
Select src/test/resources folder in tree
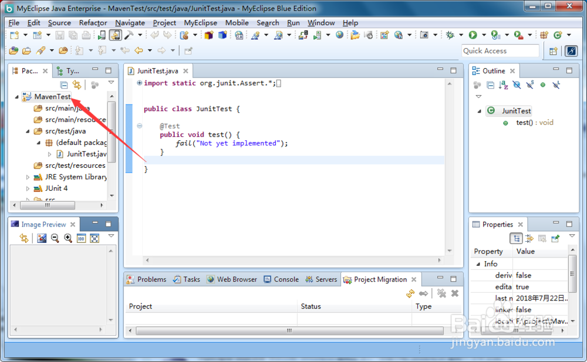(x=70, y=165)
